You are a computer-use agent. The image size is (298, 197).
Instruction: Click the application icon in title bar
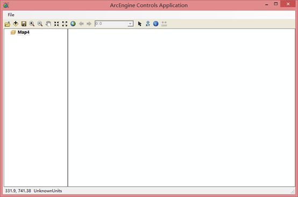[6, 5]
